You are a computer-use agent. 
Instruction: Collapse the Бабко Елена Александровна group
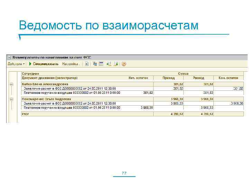(x=11, y=84)
